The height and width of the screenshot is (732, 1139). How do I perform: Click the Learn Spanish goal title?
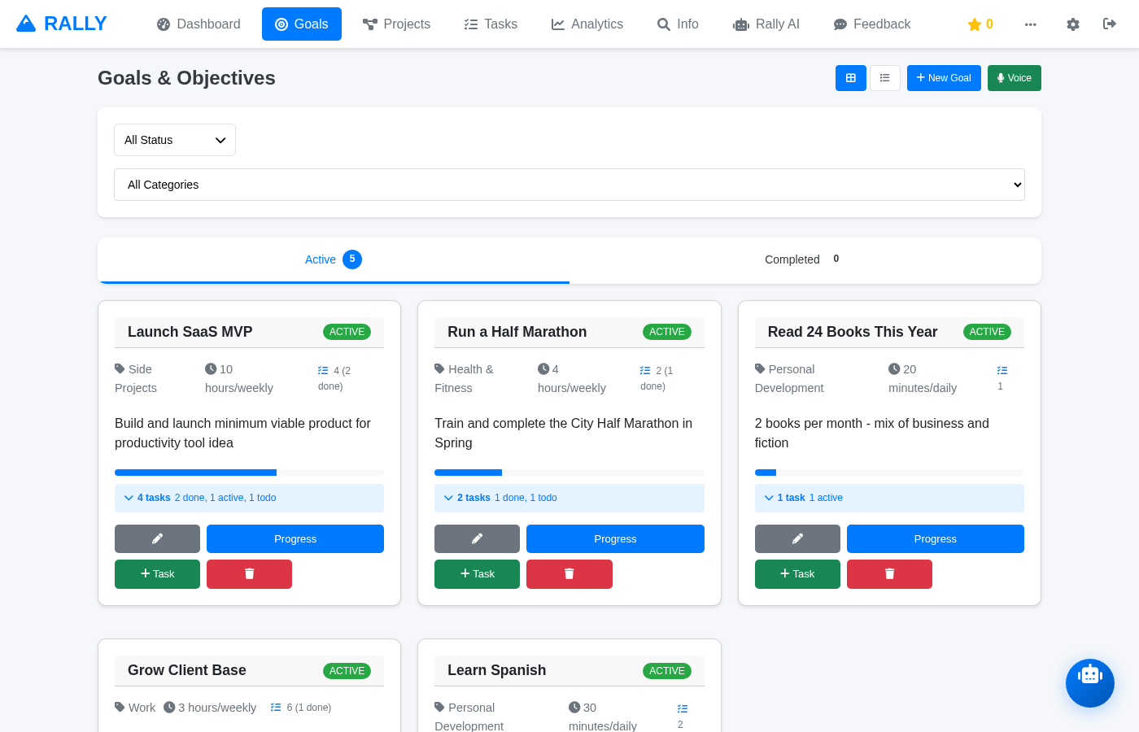coord(496,670)
